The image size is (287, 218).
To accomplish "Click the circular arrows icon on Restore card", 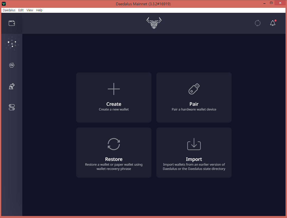I will [x=114, y=144].
